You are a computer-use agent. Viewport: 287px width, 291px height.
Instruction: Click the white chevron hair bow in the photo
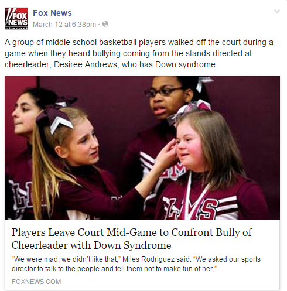[x=61, y=124]
